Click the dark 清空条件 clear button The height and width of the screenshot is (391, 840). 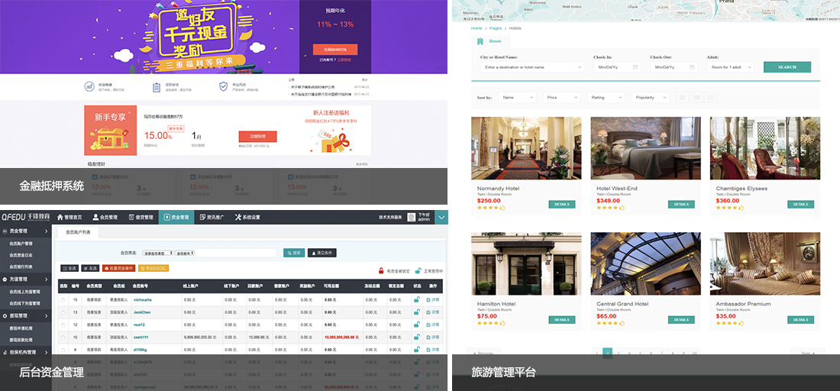[322, 253]
